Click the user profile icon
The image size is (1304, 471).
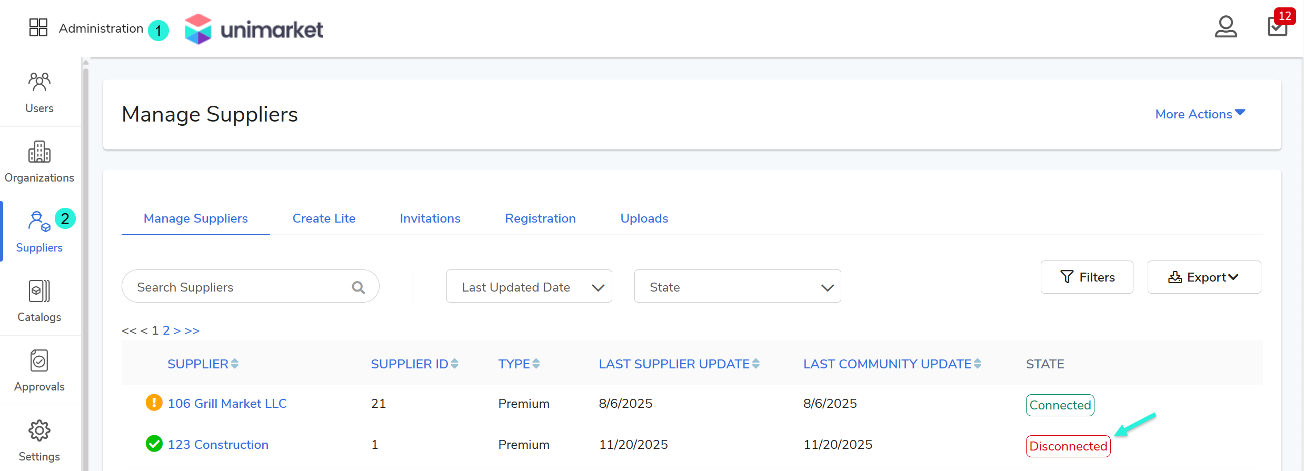tap(1225, 27)
